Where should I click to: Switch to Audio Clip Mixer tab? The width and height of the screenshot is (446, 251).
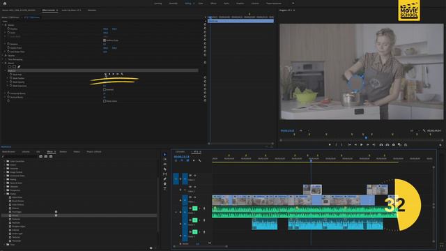[71, 10]
